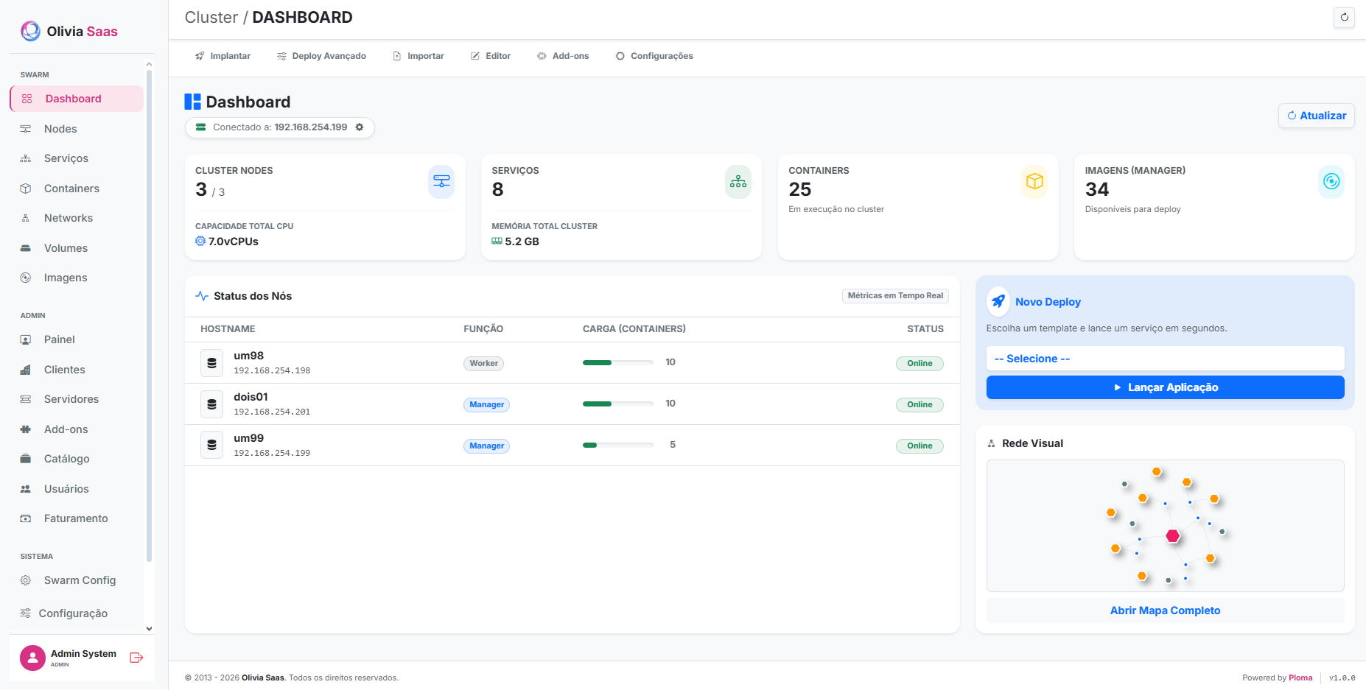Click the Servidores sidebar icon
Screen dimensions: 1366x690
click(26, 399)
